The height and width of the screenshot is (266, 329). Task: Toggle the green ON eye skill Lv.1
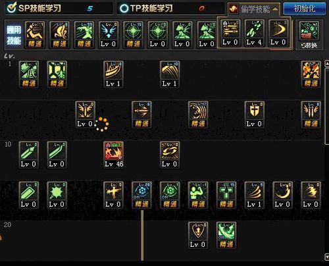[x=170, y=195]
